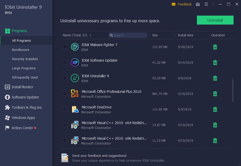The image size is (241, 166).
Task: Open Infrequently Used category
Action: 25,77
